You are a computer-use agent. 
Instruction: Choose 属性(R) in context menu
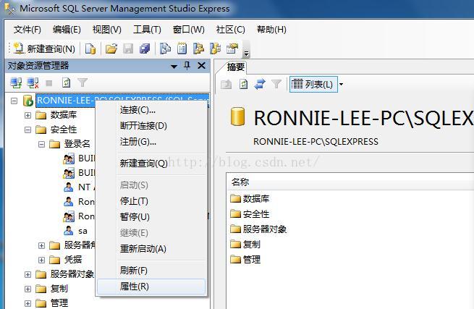click(x=151, y=286)
